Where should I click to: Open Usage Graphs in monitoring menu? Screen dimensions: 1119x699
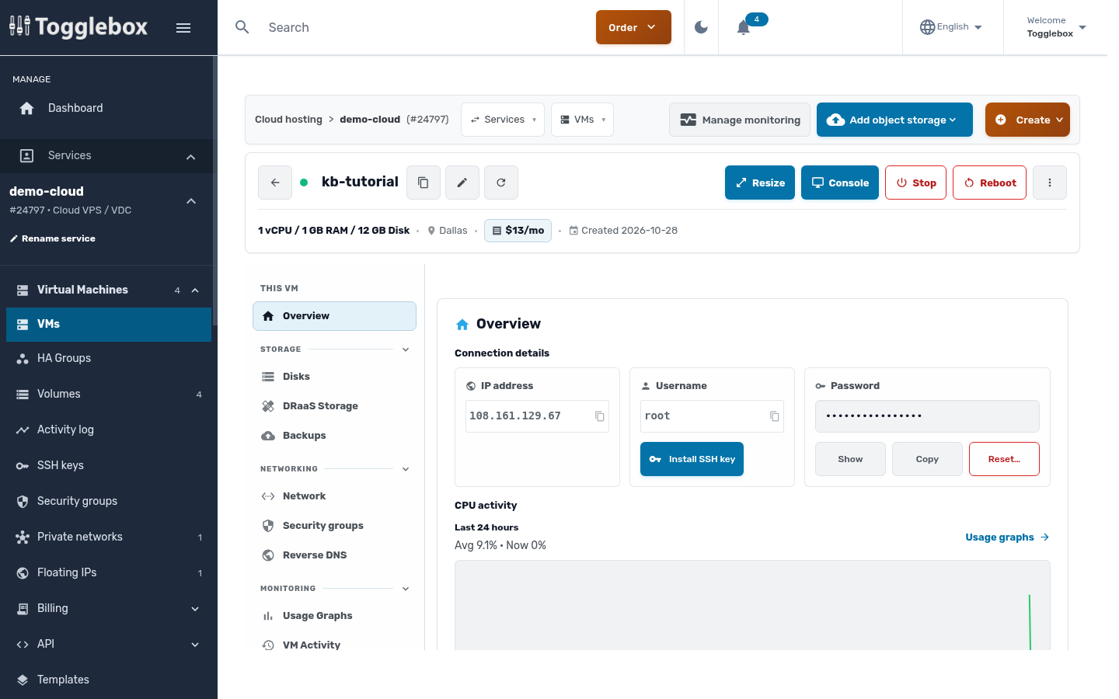coord(334,616)
